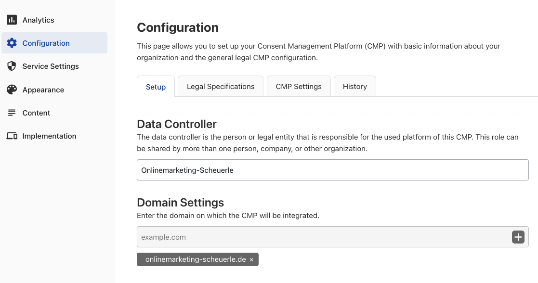This screenshot has width=538, height=283.
Task: Open the Content section label
Action: point(36,113)
